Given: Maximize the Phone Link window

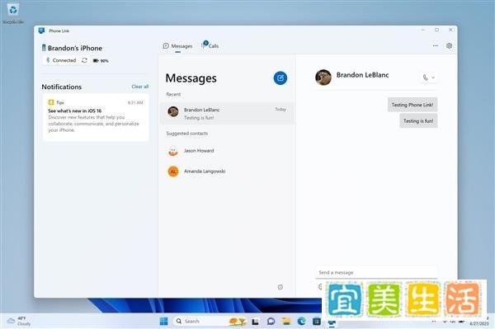Looking at the screenshot, I should tap(436, 30).
